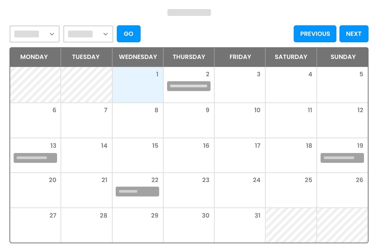Click the GO button
378x252 pixels.
click(x=129, y=34)
